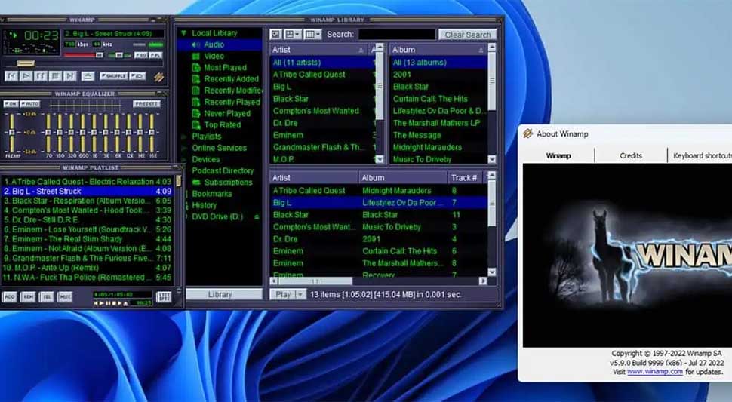Switch to Credits tab in About Winamp
The height and width of the screenshot is (402, 732).
click(x=630, y=155)
